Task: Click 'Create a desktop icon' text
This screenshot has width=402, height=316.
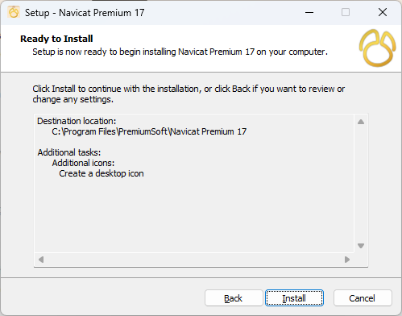Action: click(x=102, y=173)
